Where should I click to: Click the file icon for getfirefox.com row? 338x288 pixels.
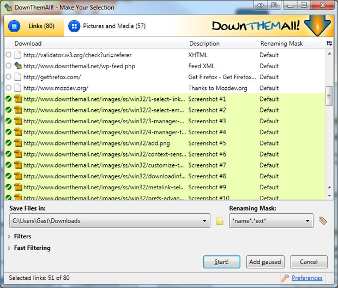17,77
